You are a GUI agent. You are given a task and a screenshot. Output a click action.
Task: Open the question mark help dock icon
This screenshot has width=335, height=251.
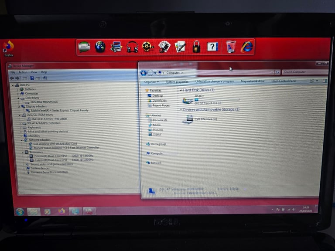pos(212,47)
